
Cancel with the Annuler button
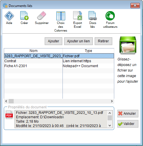[128, 114]
